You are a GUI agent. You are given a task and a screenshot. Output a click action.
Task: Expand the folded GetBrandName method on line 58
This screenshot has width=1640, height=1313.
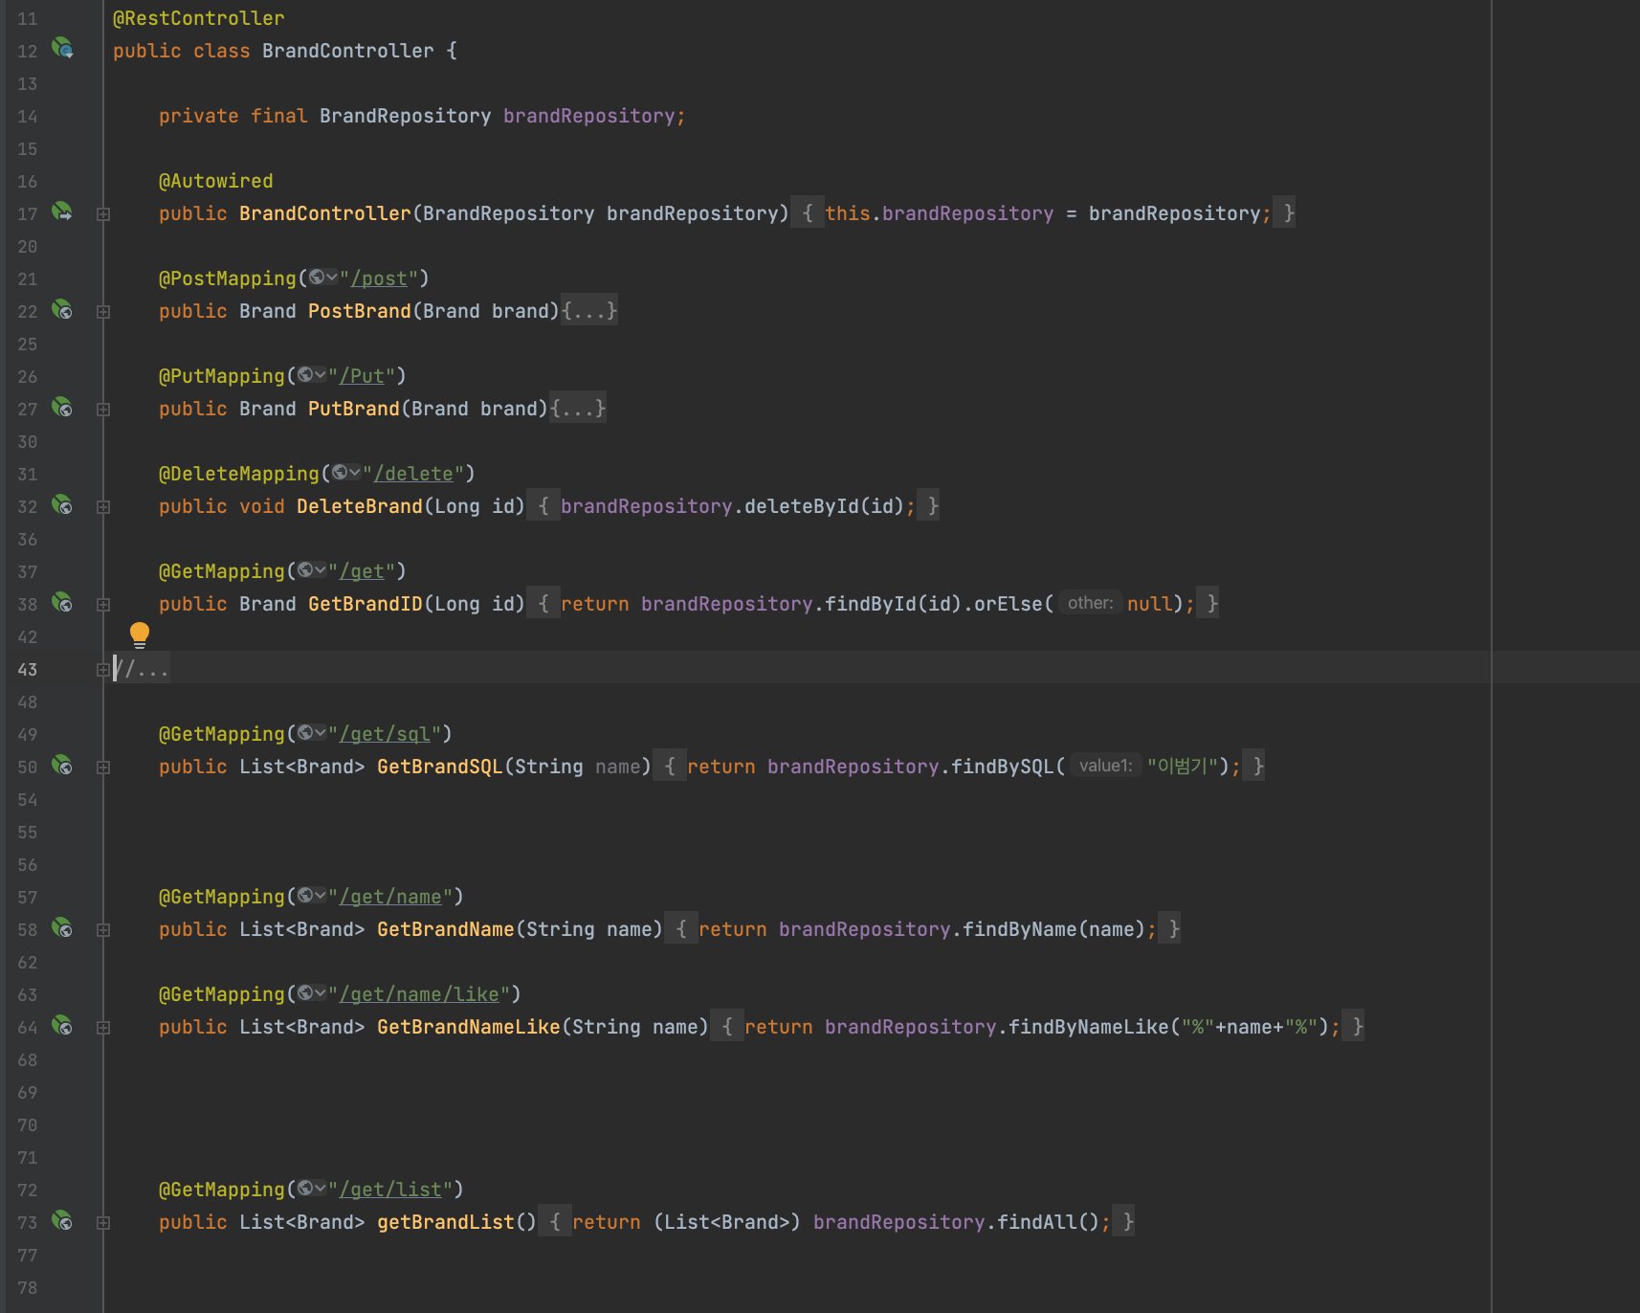coord(103,930)
